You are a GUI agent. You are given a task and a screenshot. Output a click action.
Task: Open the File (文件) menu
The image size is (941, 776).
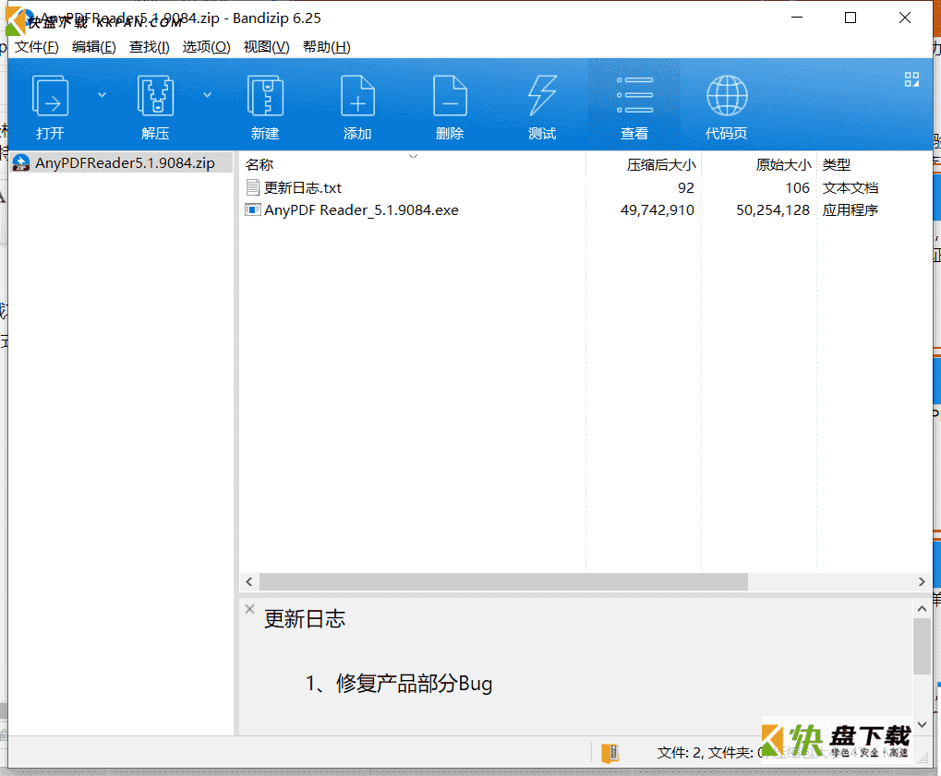click(37, 47)
